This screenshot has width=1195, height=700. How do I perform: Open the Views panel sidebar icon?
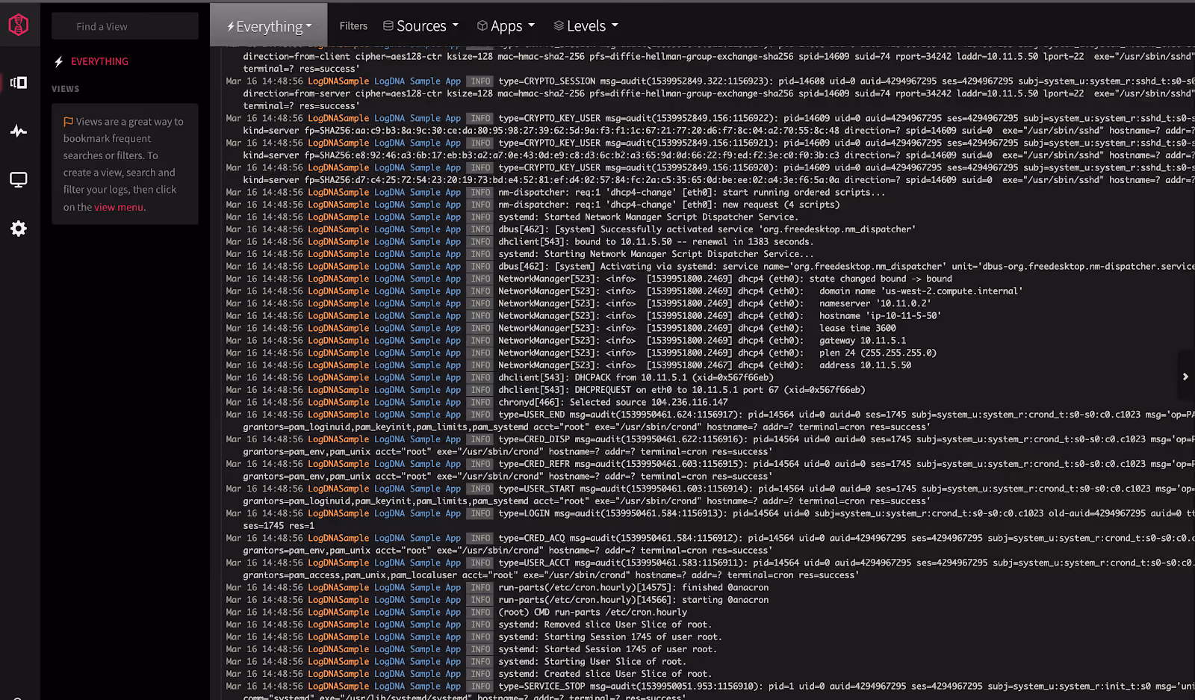19,82
